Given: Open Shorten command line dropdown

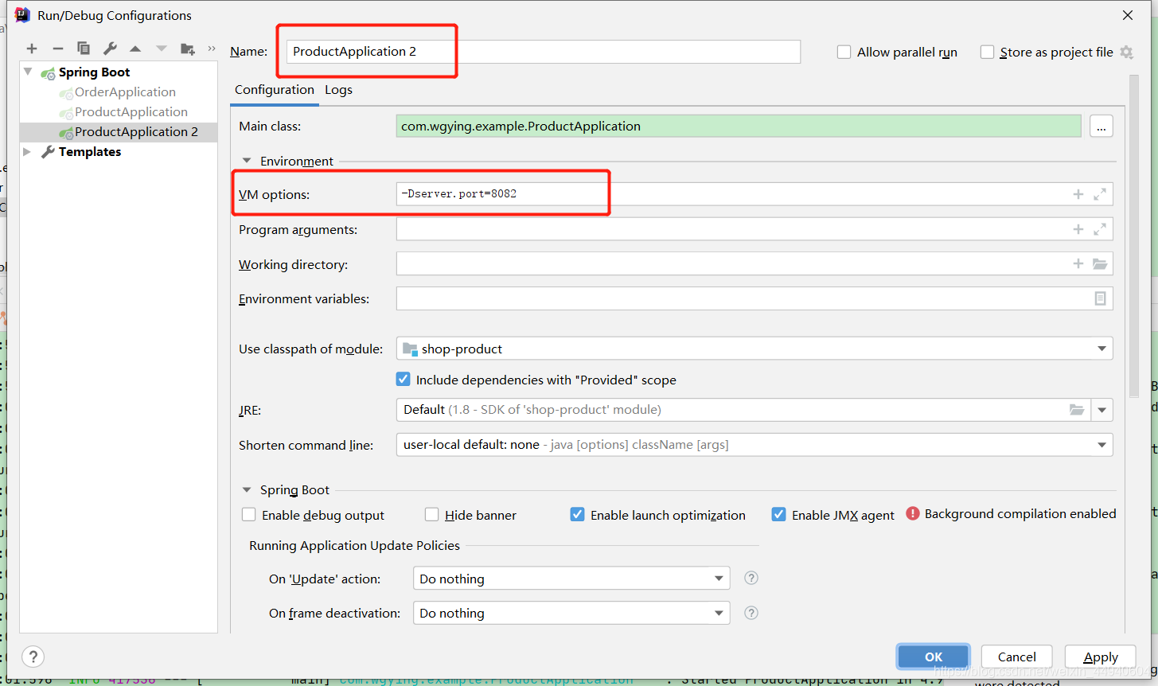Looking at the screenshot, I should (754, 445).
